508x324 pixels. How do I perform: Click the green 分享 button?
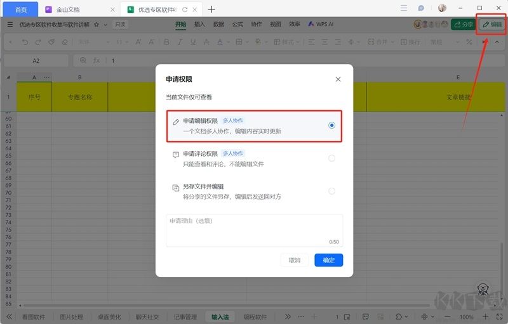[x=464, y=24]
